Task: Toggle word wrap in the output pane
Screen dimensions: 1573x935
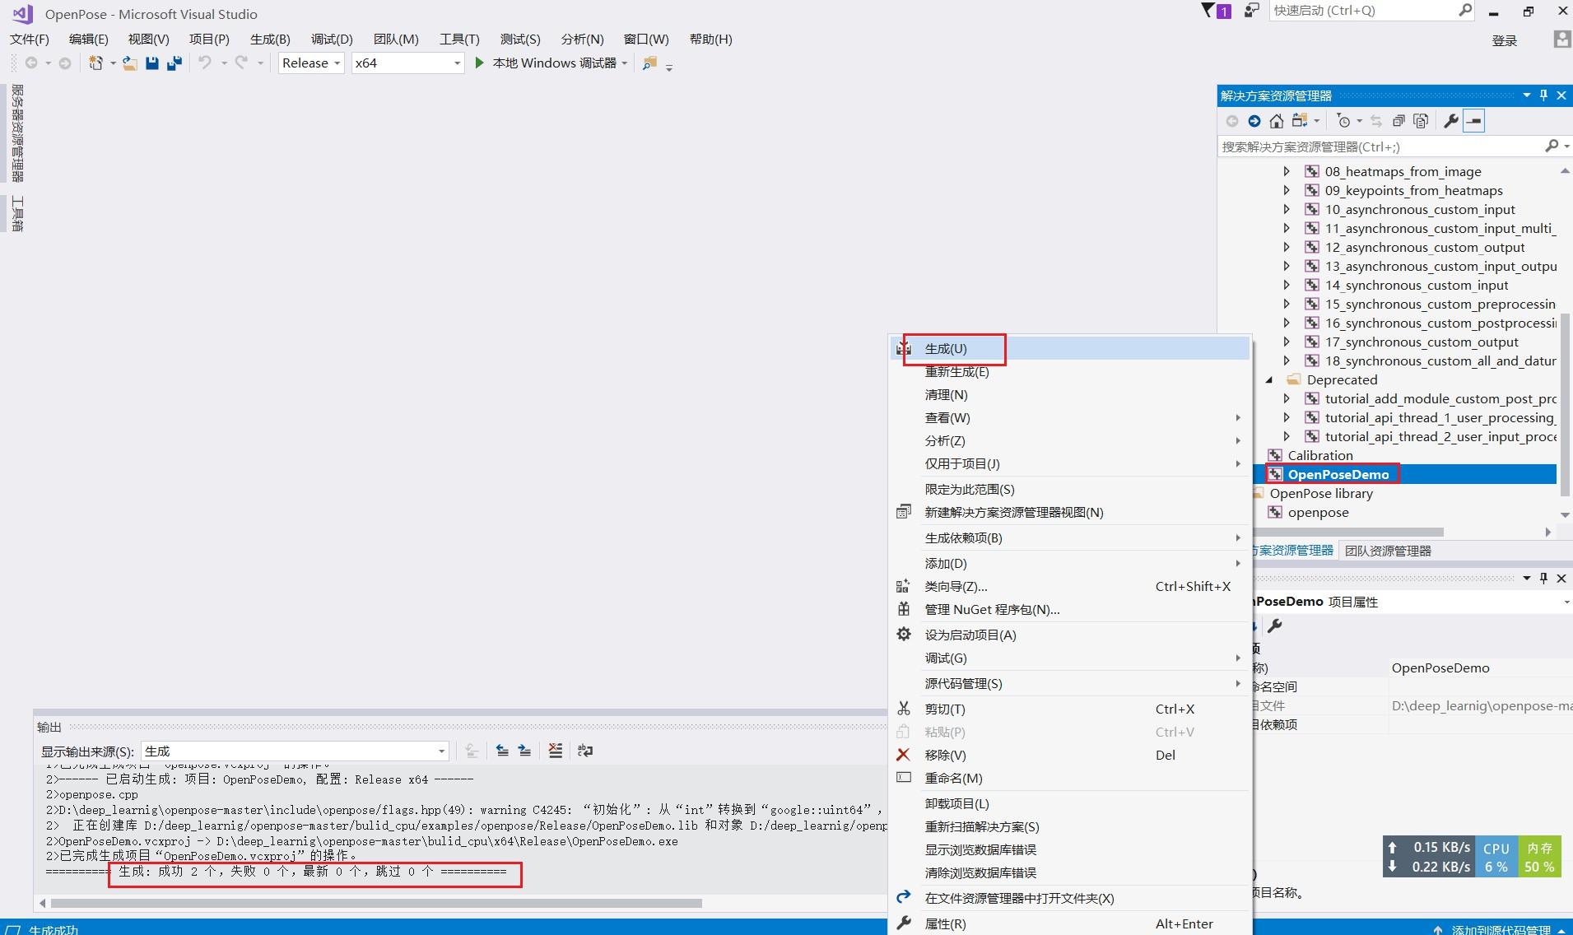Action: (584, 750)
